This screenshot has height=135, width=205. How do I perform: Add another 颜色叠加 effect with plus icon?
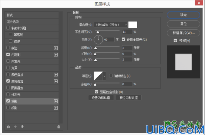click(56, 75)
